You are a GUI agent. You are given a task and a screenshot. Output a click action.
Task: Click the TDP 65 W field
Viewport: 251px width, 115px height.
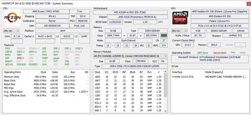coord(83,16)
